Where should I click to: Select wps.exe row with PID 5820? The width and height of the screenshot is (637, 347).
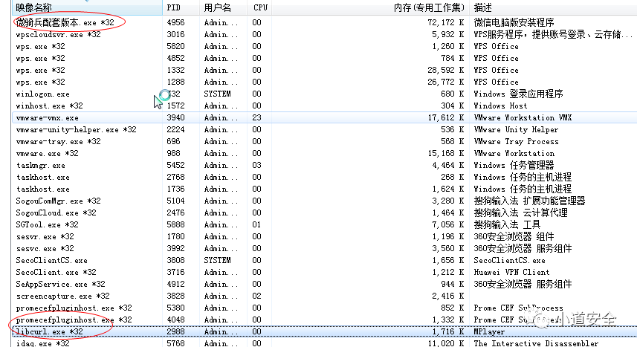[325, 46]
